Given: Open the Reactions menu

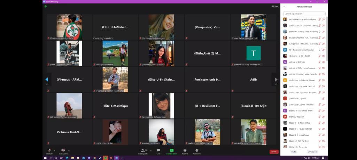Looking at the screenshot, I should (197, 151).
